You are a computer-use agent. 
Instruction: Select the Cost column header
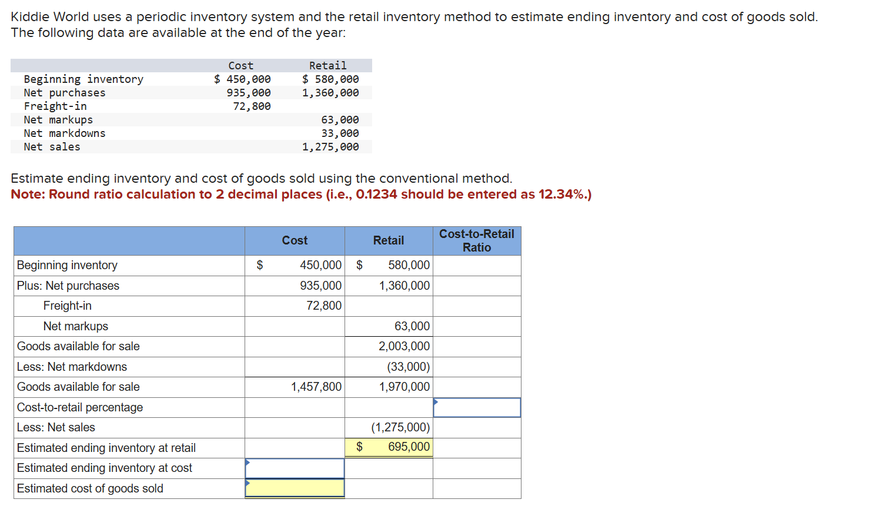pyautogui.click(x=295, y=240)
